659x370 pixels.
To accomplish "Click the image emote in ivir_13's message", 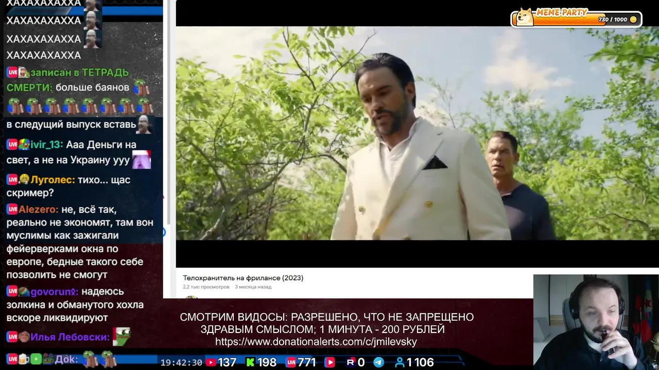I will (x=142, y=160).
